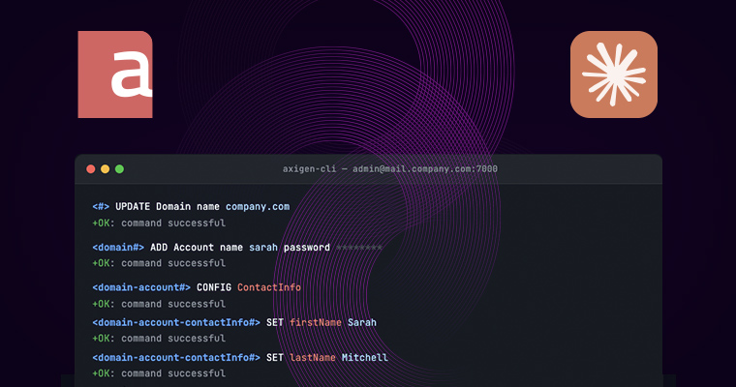736x387 pixels.
Task: Click the 'Mitchell' last name value
Action: 365,357
